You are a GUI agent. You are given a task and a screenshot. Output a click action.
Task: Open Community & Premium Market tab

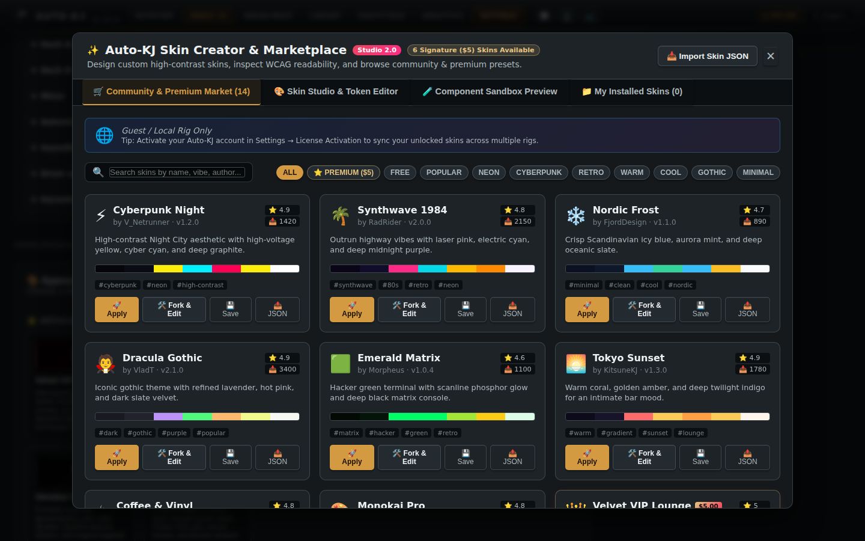[172, 92]
